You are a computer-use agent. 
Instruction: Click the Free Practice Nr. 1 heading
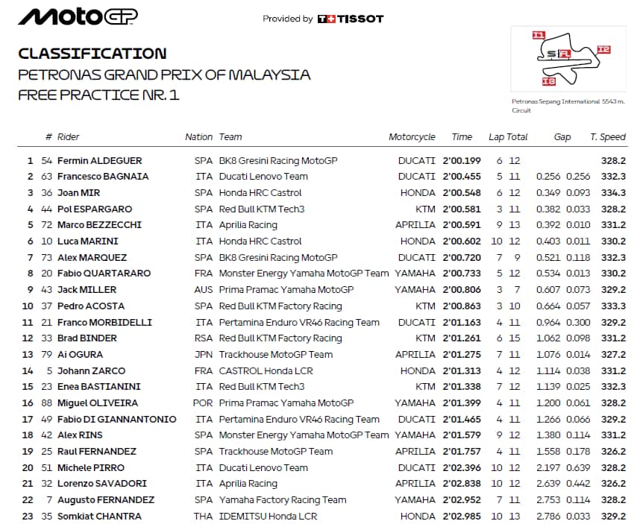tap(98, 95)
